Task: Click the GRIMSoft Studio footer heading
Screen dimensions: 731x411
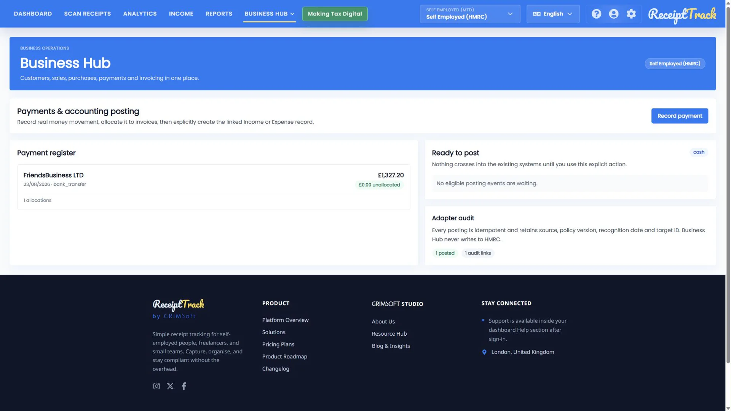Action: click(x=397, y=304)
